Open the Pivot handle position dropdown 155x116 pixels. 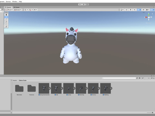pos(9,10)
